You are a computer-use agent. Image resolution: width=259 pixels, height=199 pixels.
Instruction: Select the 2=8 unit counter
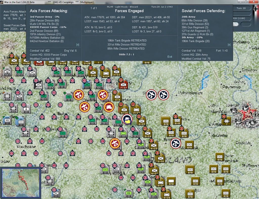coord(19,96)
